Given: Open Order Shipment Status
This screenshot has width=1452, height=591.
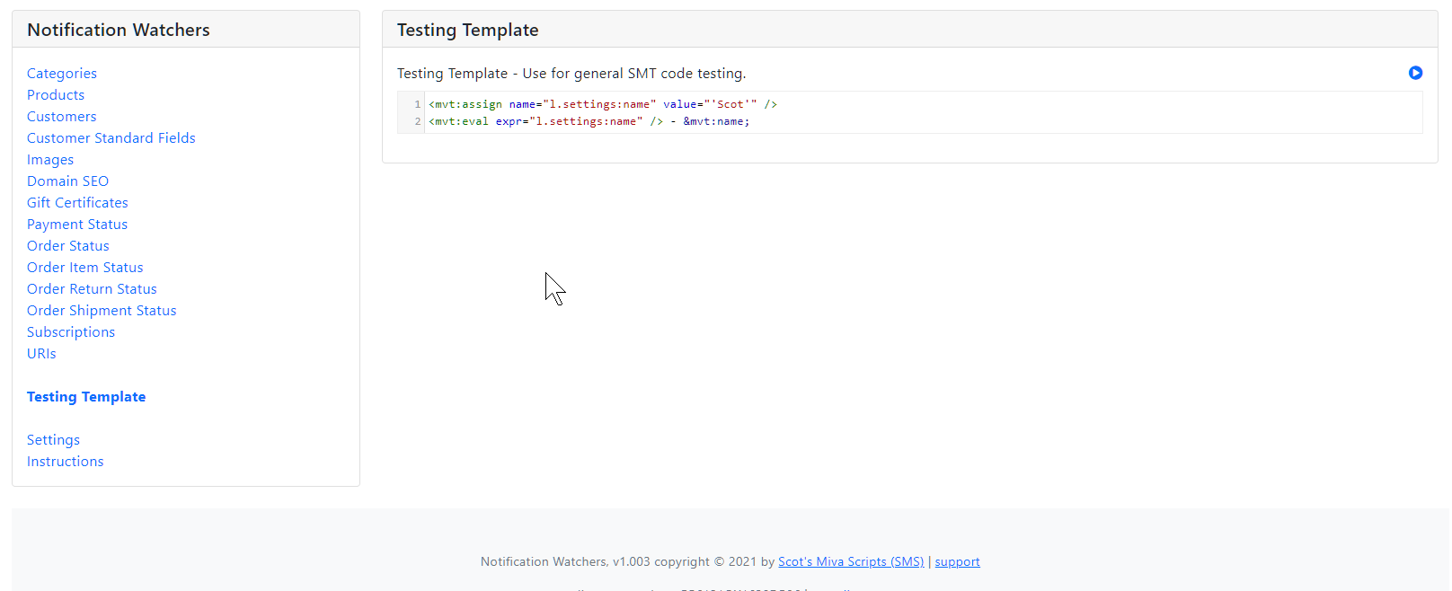Looking at the screenshot, I should coord(102,311).
